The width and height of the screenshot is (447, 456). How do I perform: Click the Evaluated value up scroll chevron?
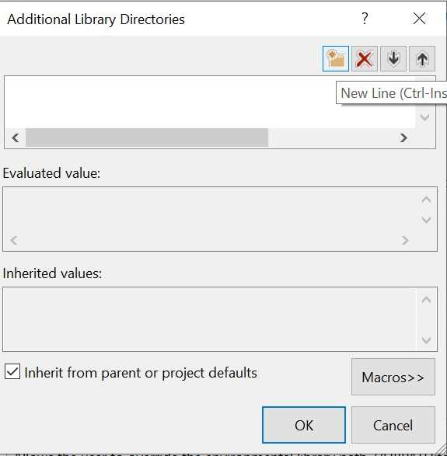click(426, 200)
